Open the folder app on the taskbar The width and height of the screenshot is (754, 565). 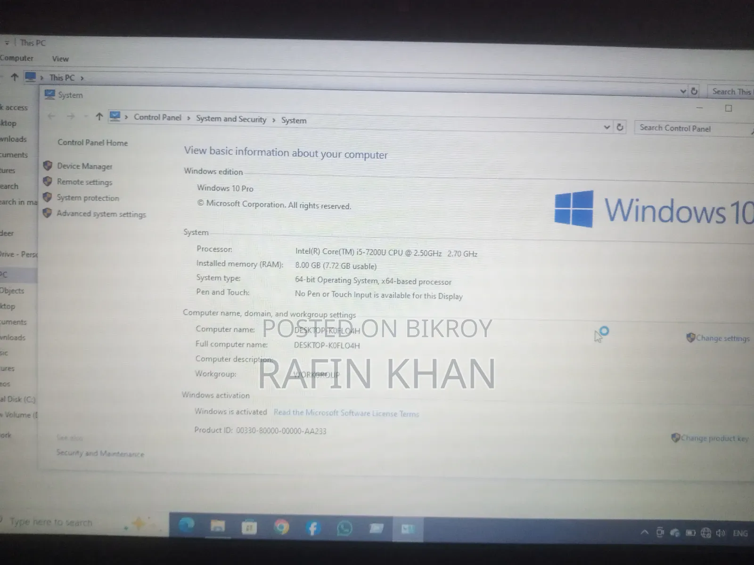point(376,528)
